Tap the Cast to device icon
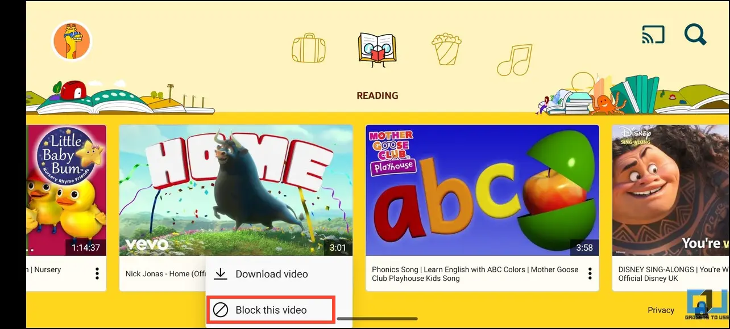Viewport: 730px width, 329px height. pos(653,35)
